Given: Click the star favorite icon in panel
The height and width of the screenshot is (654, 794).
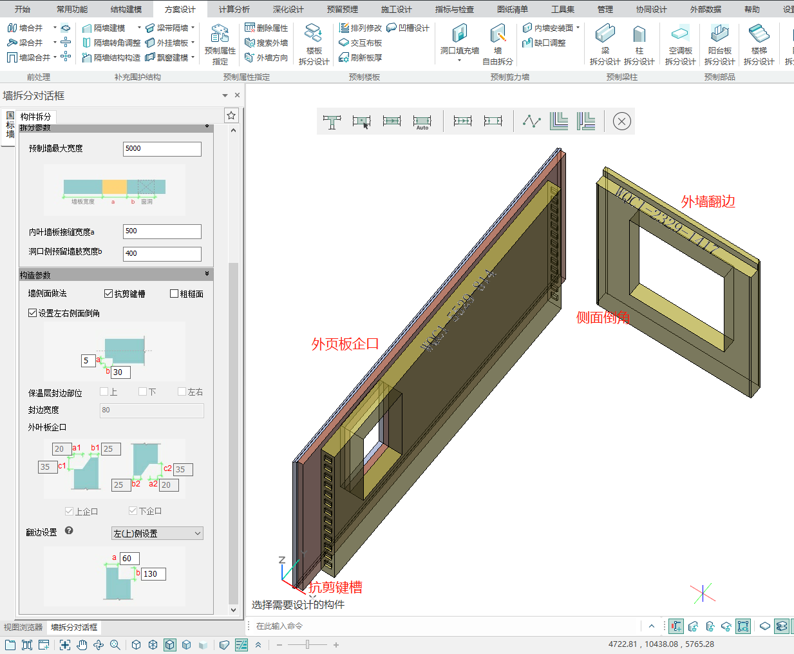Looking at the screenshot, I should [x=231, y=115].
